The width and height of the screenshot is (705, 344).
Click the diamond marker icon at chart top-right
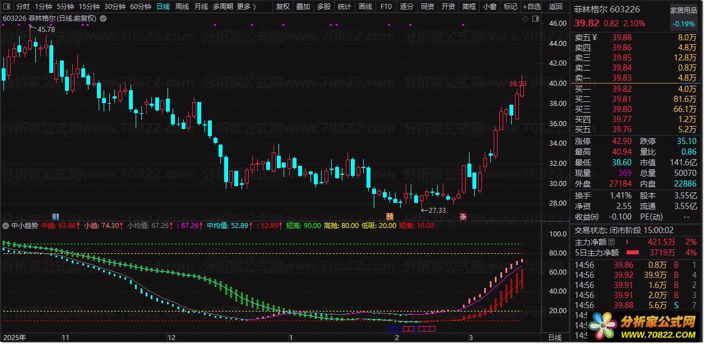[525, 18]
